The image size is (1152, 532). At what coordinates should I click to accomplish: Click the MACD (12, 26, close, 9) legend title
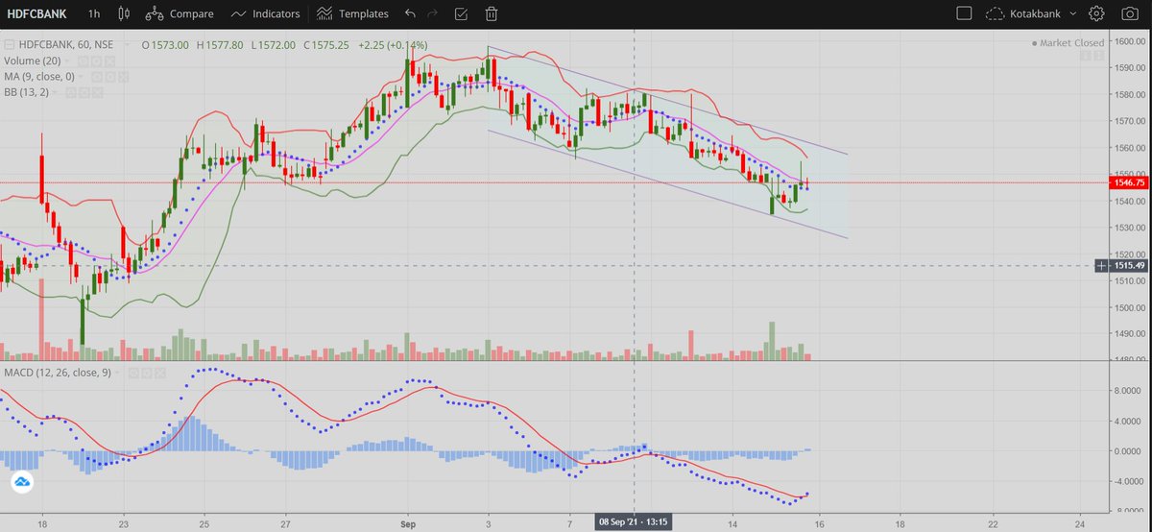coord(58,373)
